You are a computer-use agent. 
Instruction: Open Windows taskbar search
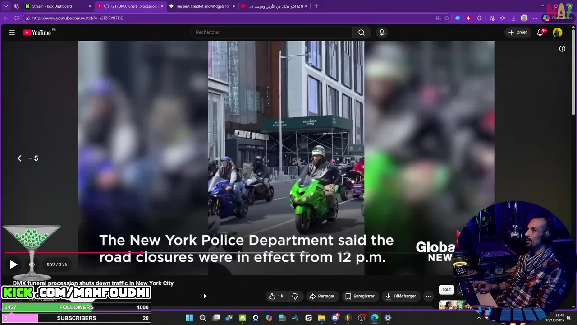pos(203,318)
